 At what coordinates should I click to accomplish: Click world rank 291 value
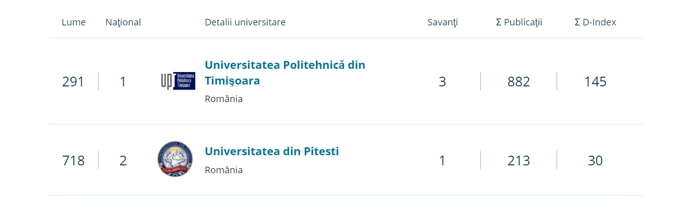(73, 82)
